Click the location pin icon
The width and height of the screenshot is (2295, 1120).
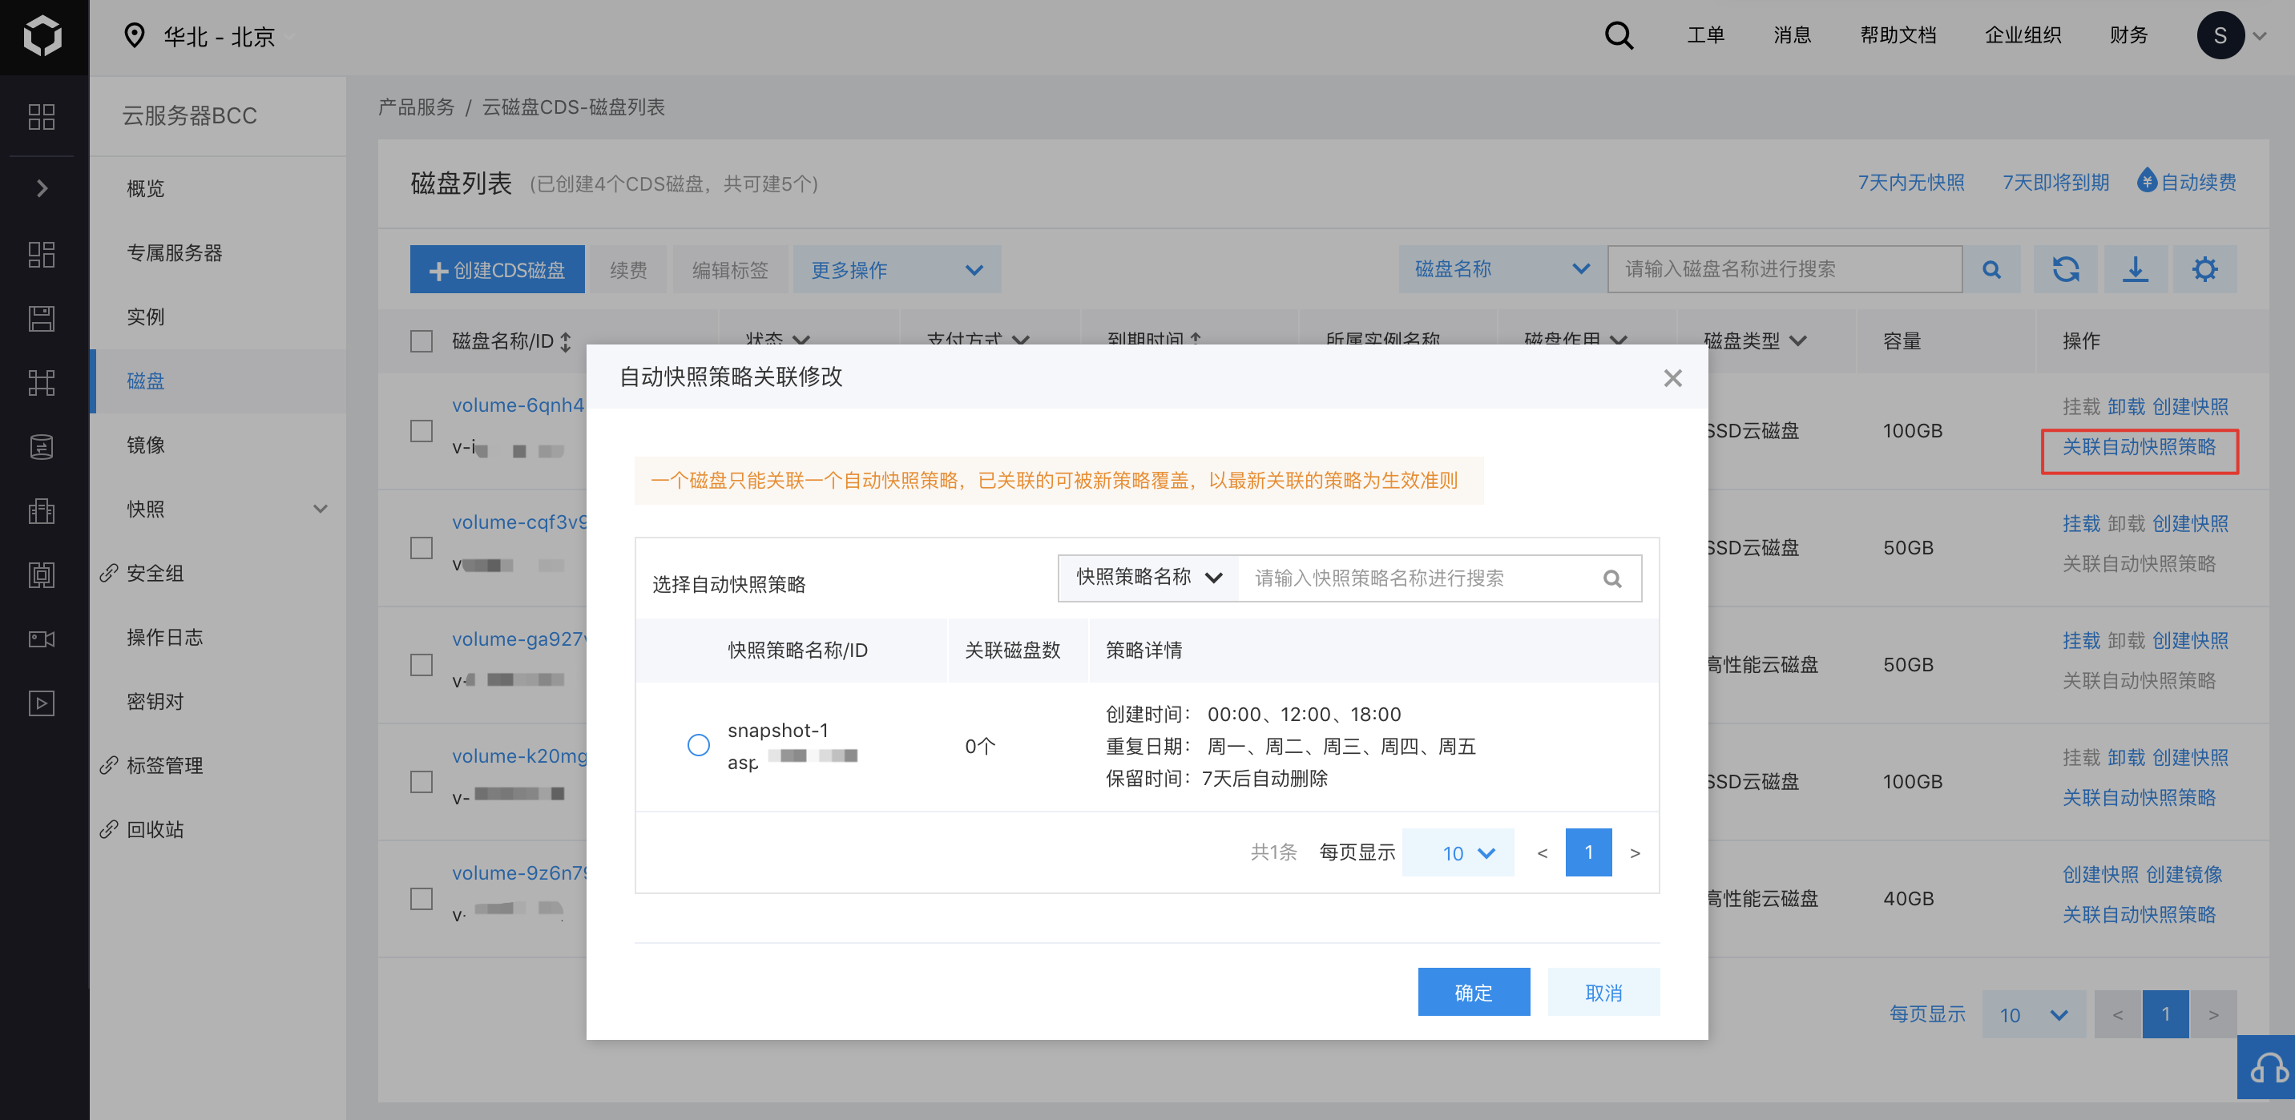135,35
